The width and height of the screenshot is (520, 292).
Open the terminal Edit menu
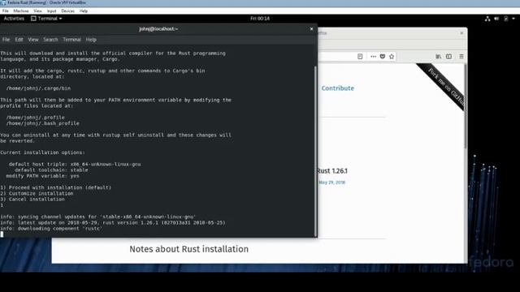[19, 40]
